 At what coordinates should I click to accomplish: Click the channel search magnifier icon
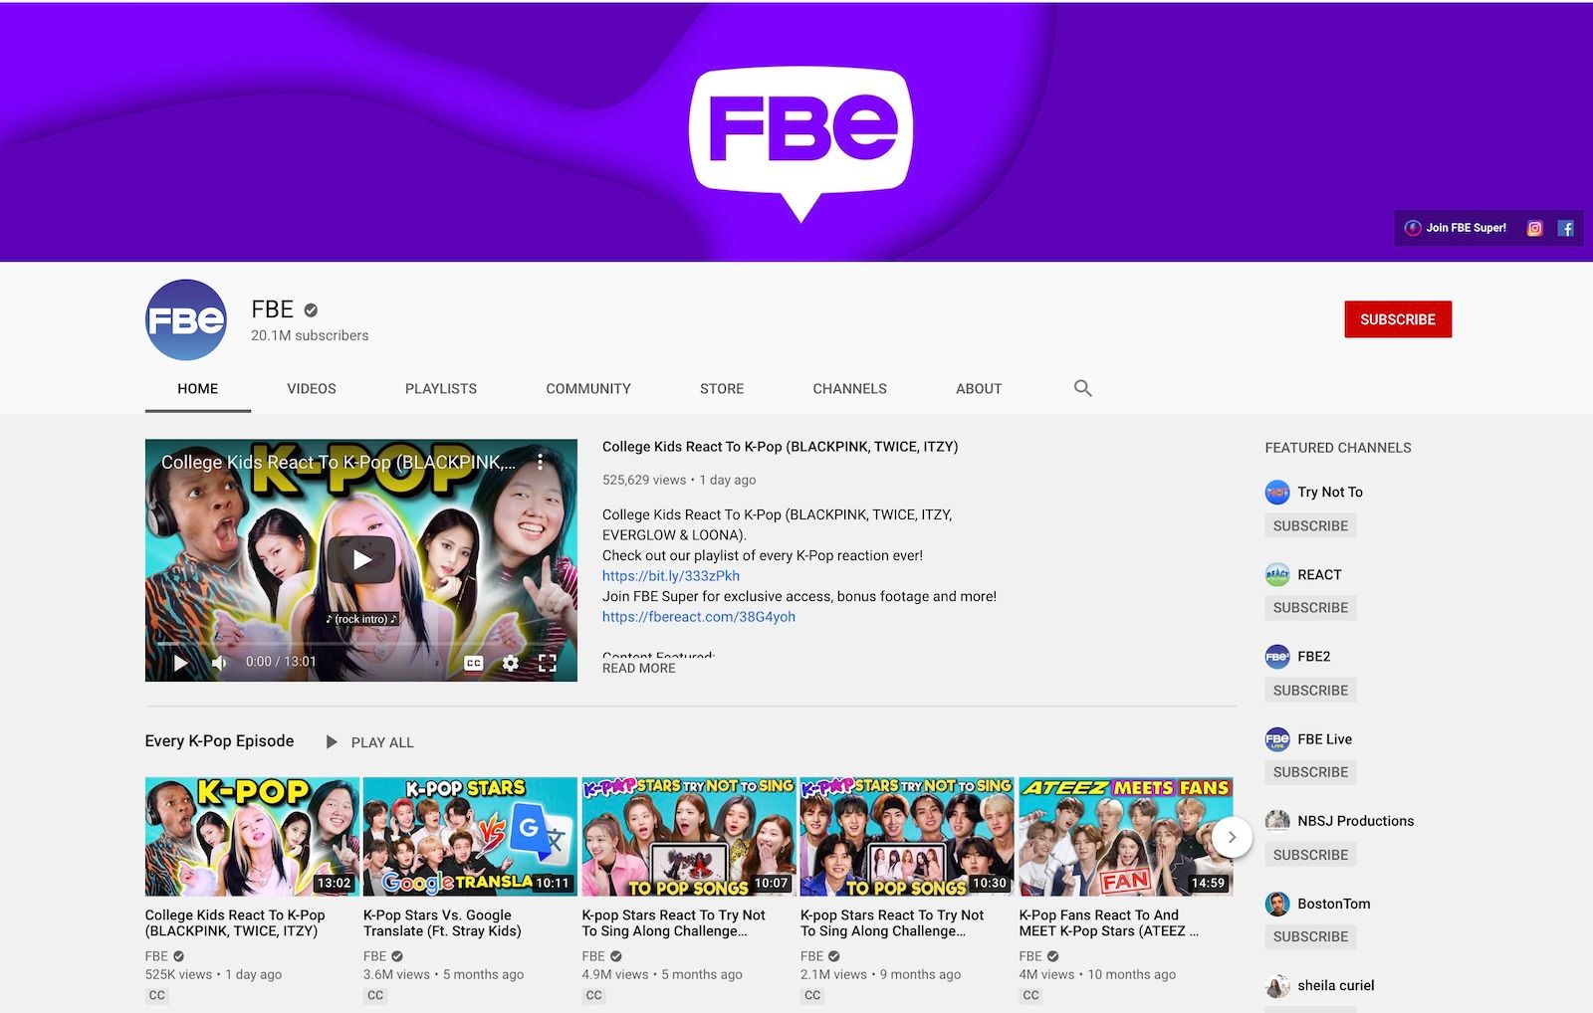pos(1083,388)
